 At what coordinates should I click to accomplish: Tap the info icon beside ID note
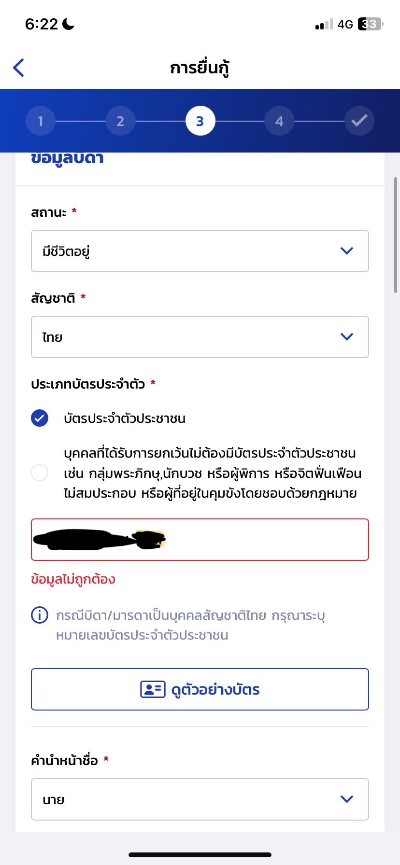[x=40, y=615]
